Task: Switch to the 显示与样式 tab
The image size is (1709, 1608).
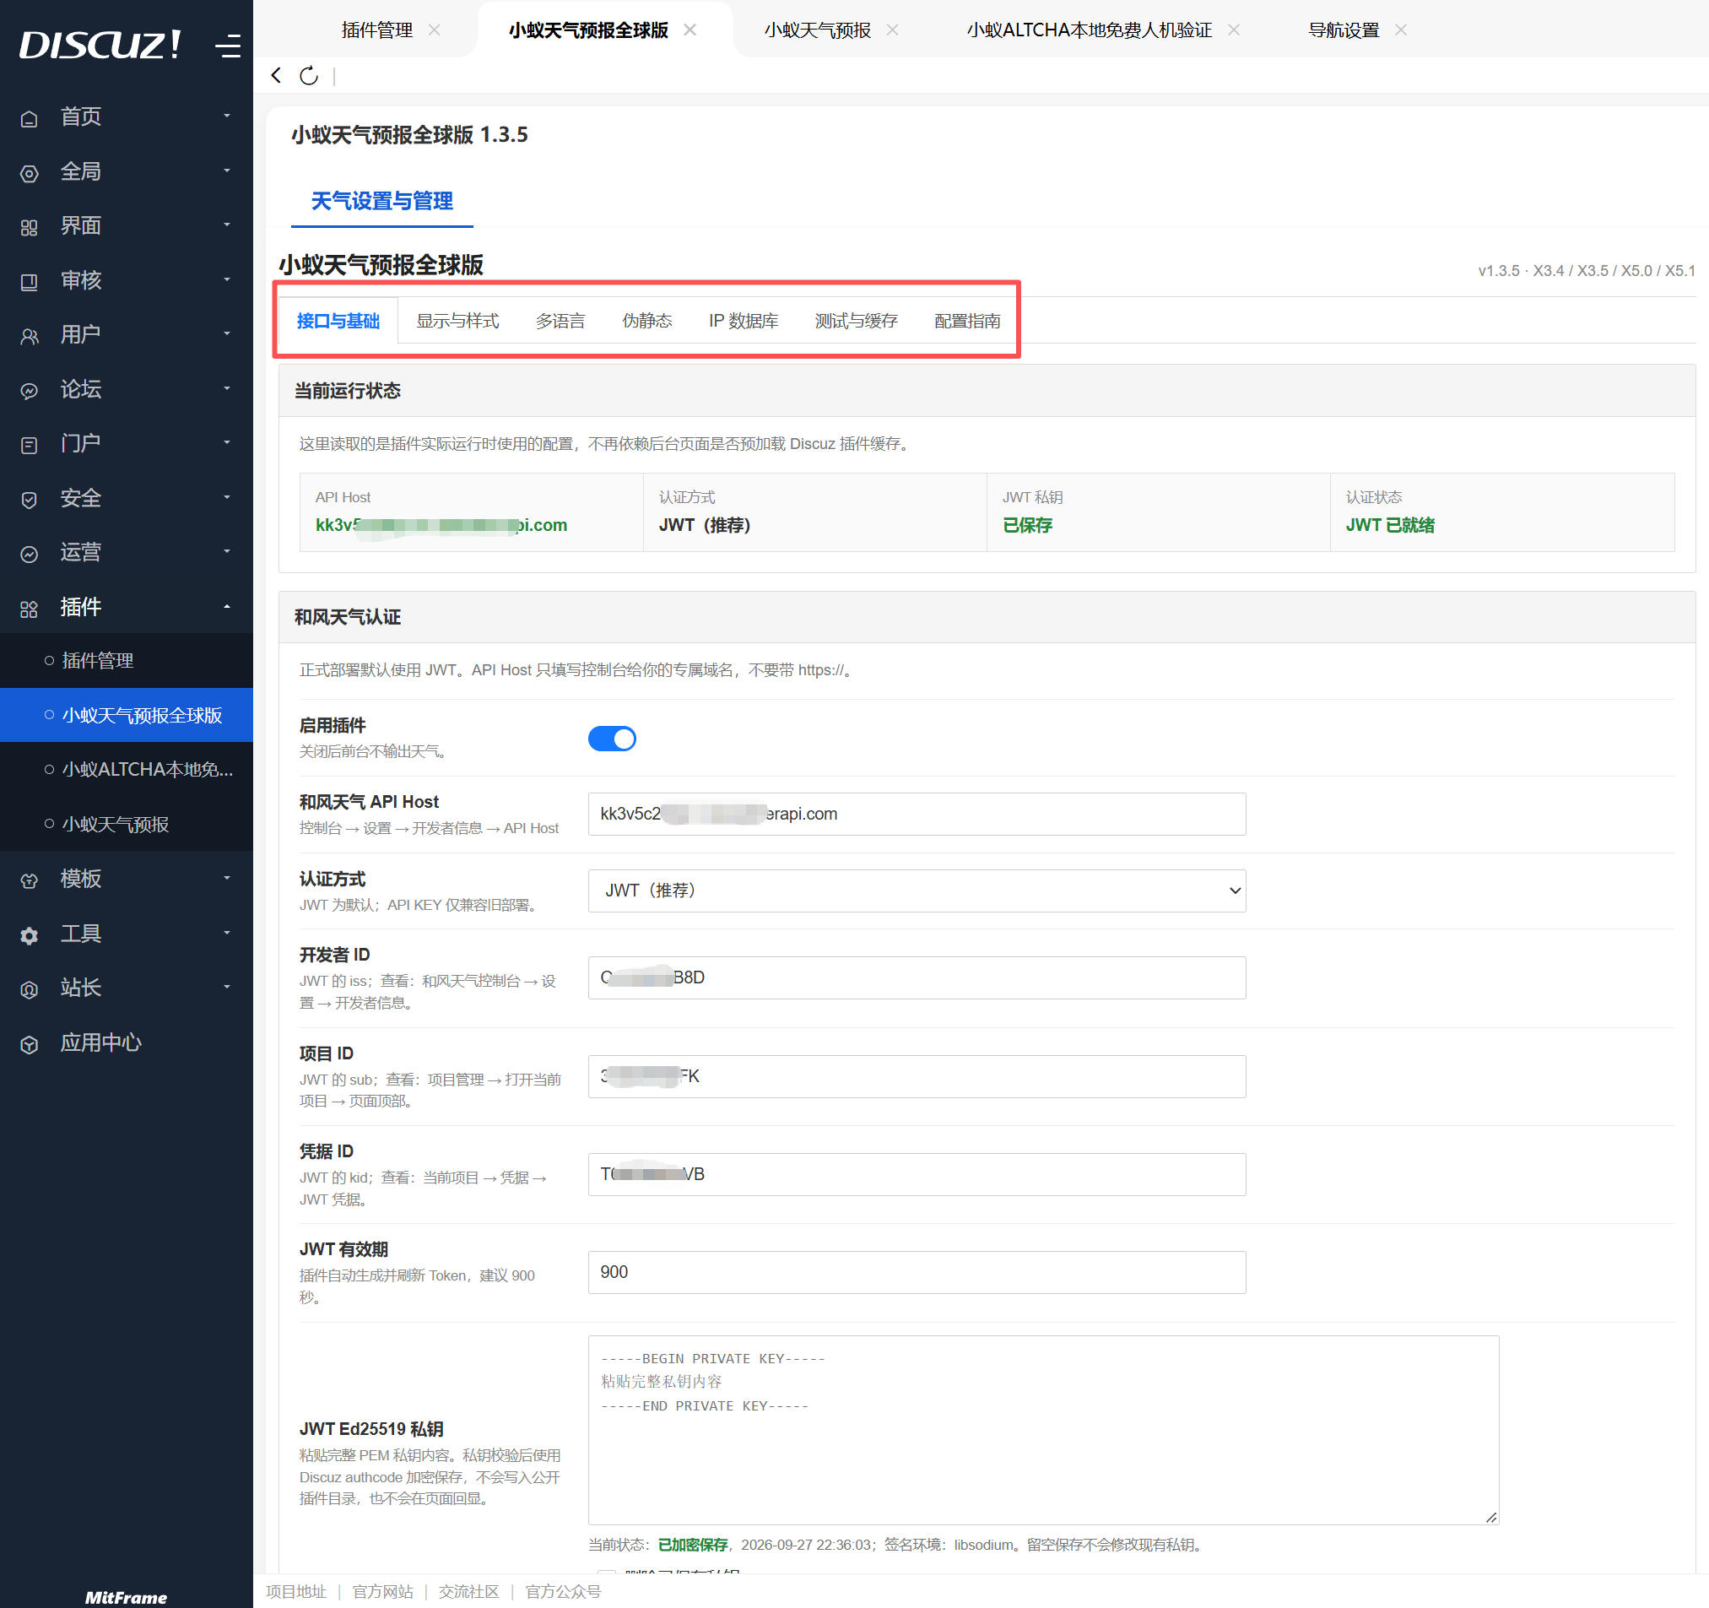Action: point(457,321)
